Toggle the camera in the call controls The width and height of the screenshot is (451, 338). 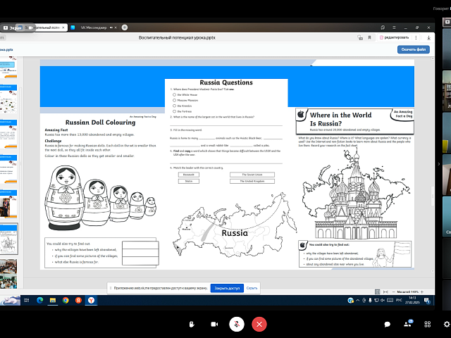pyautogui.click(x=214, y=324)
